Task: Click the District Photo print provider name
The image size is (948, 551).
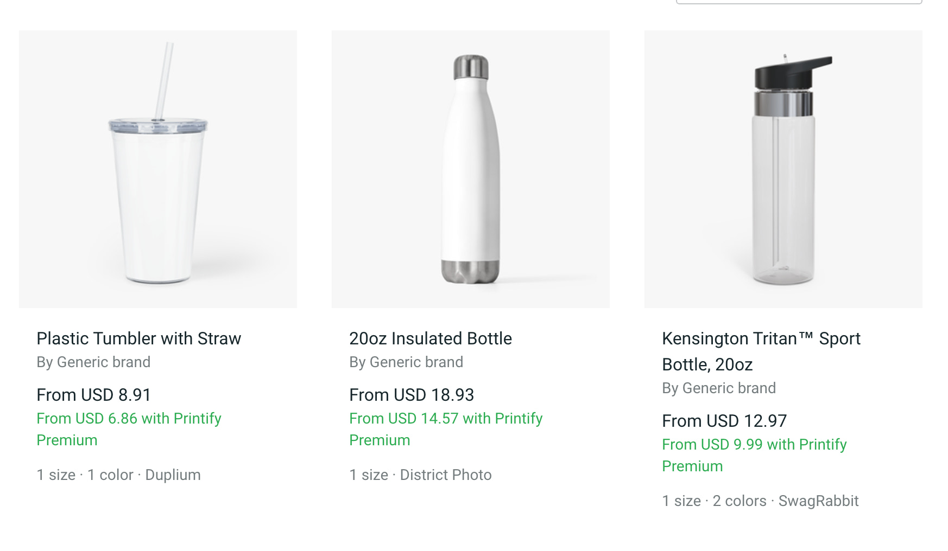Action: point(445,475)
